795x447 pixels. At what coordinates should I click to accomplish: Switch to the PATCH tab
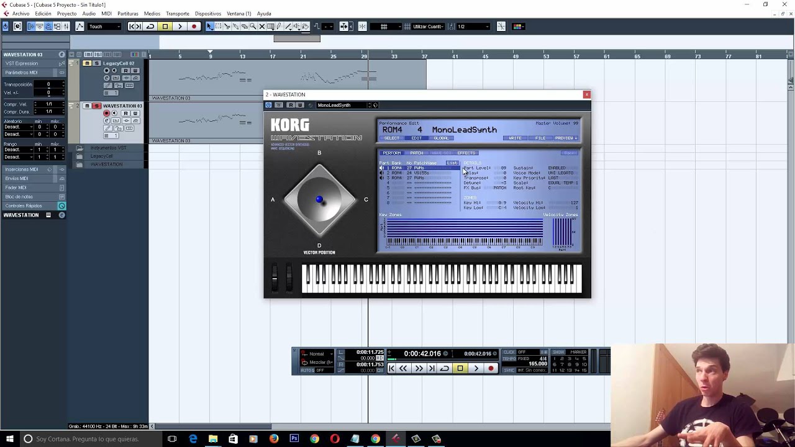click(x=417, y=153)
